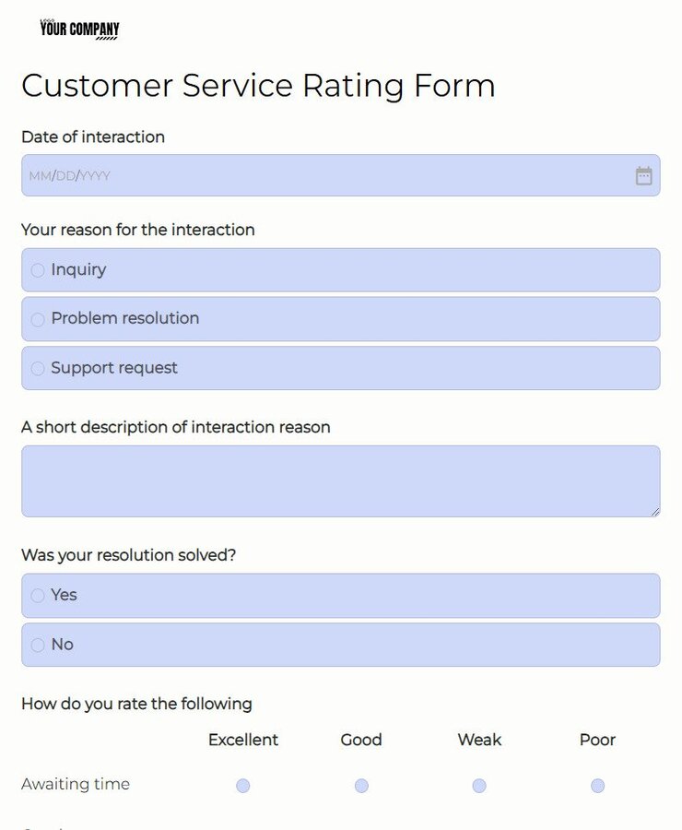682x830 pixels.
Task: Click the Date of interaction label
Action: coord(93,136)
